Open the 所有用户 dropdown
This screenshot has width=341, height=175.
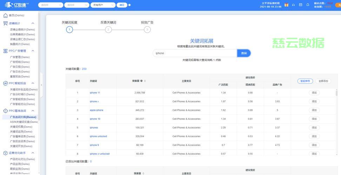(103, 5)
